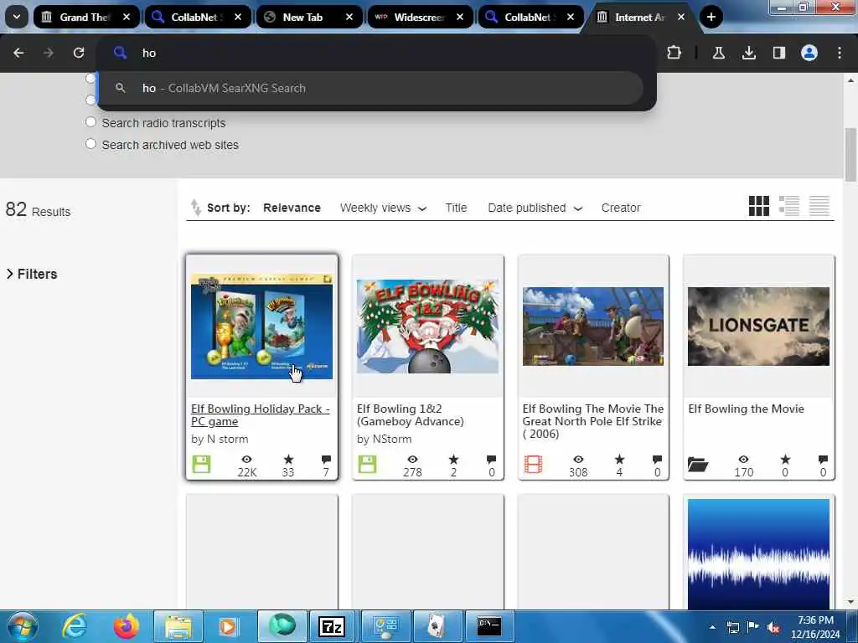Go back using browser back arrow
The image size is (858, 643).
(18, 53)
